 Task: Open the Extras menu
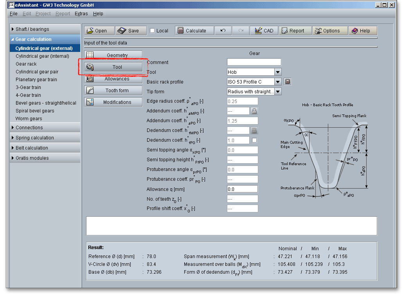click(x=81, y=14)
